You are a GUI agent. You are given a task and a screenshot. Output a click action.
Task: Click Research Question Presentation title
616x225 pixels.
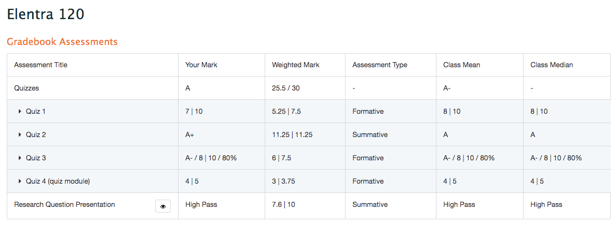[64, 204]
